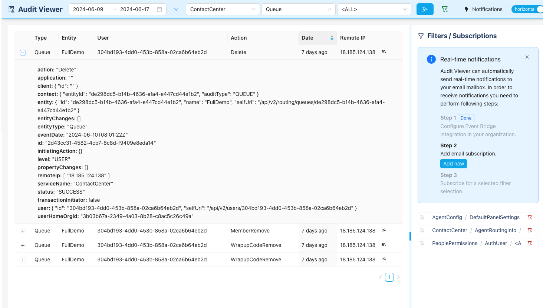Toggle bell subscription for PeoplePermissions filter
Image resolution: width=543 pixels, height=308 pixels.
(422, 243)
